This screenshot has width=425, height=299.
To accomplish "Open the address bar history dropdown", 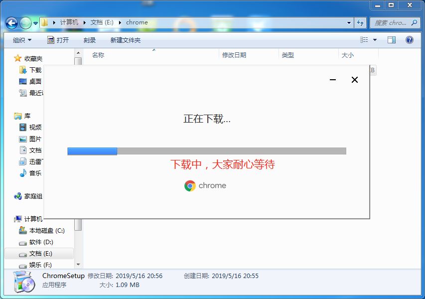I will pyautogui.click(x=349, y=23).
